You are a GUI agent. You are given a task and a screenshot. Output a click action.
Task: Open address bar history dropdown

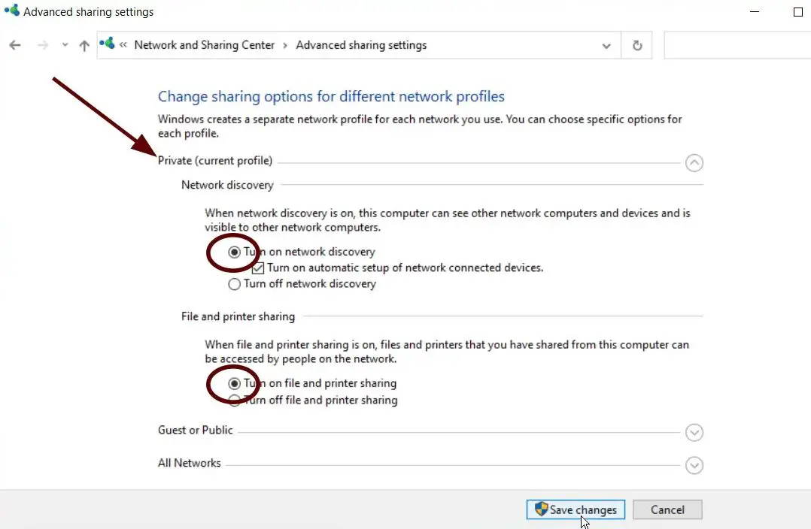[606, 46]
